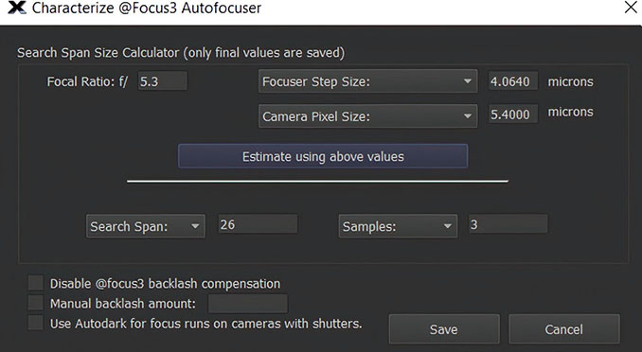Expand the Samples dropdown
The height and width of the screenshot is (352, 642).
pyautogui.click(x=398, y=226)
